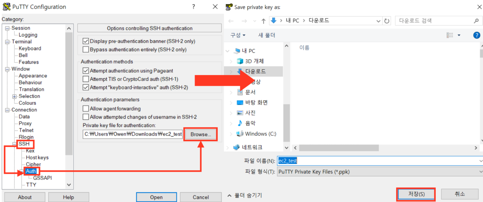Select GSSAPI category
483x202 pixels.
pos(42,178)
